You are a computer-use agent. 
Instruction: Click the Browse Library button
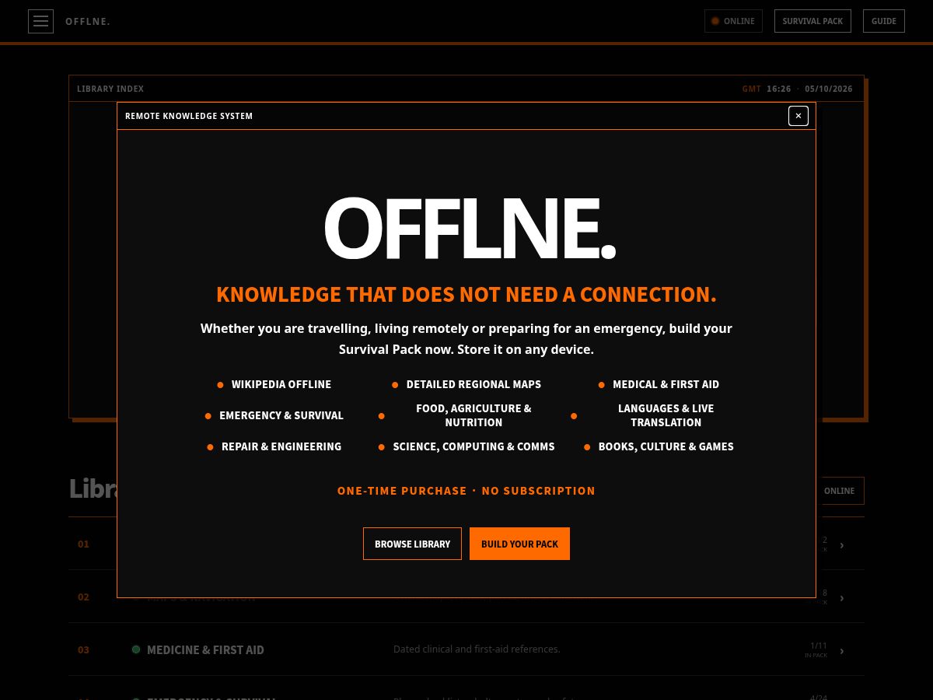pos(412,544)
